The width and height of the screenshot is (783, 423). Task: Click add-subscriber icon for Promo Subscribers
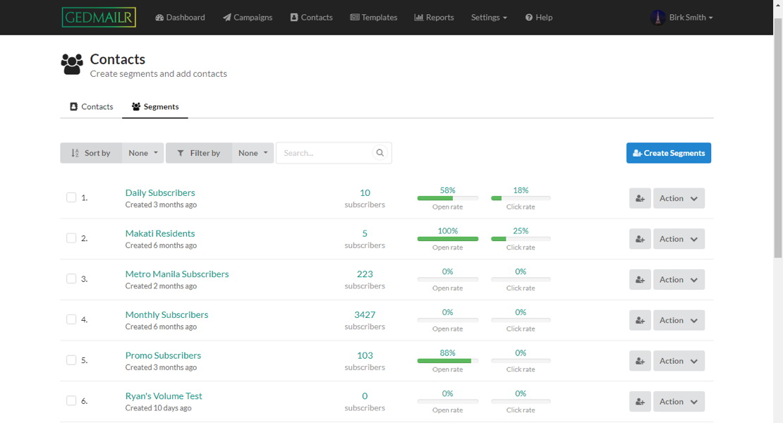(640, 361)
